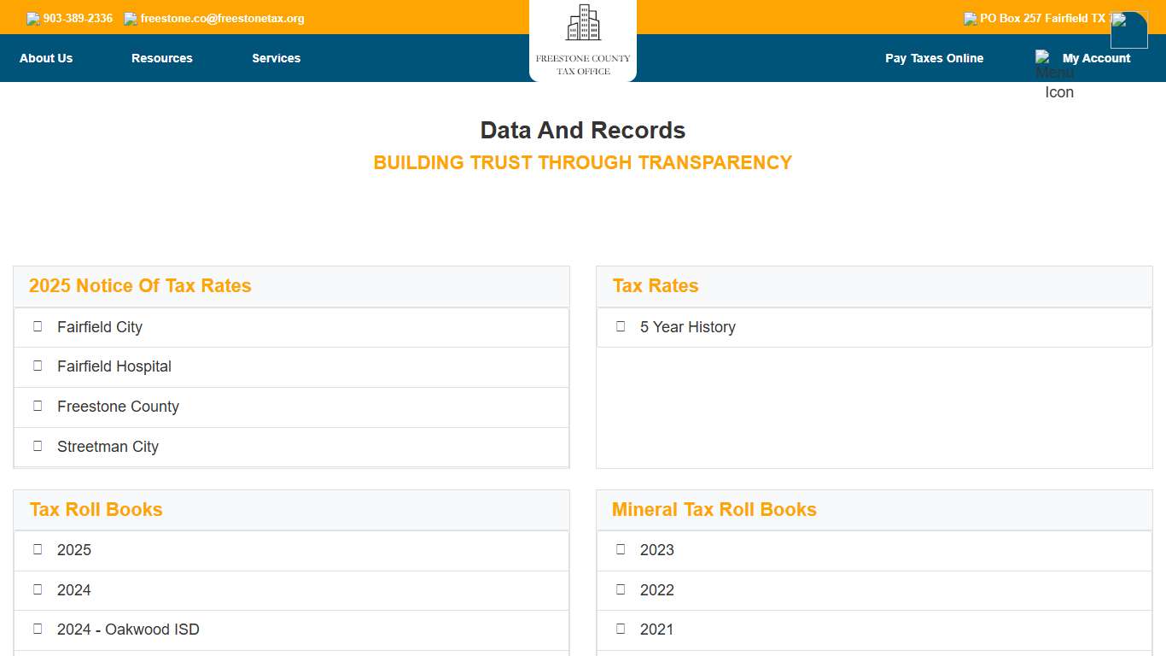The width and height of the screenshot is (1166, 656).
Task: Expand the About Us menu
Action: 46,58
